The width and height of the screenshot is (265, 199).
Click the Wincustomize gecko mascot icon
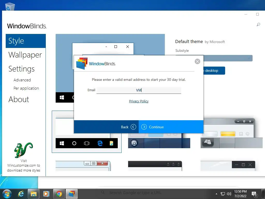[x=24, y=150]
